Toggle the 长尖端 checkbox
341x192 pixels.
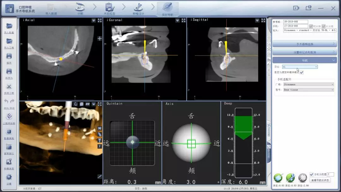pyautogui.click(x=323, y=26)
